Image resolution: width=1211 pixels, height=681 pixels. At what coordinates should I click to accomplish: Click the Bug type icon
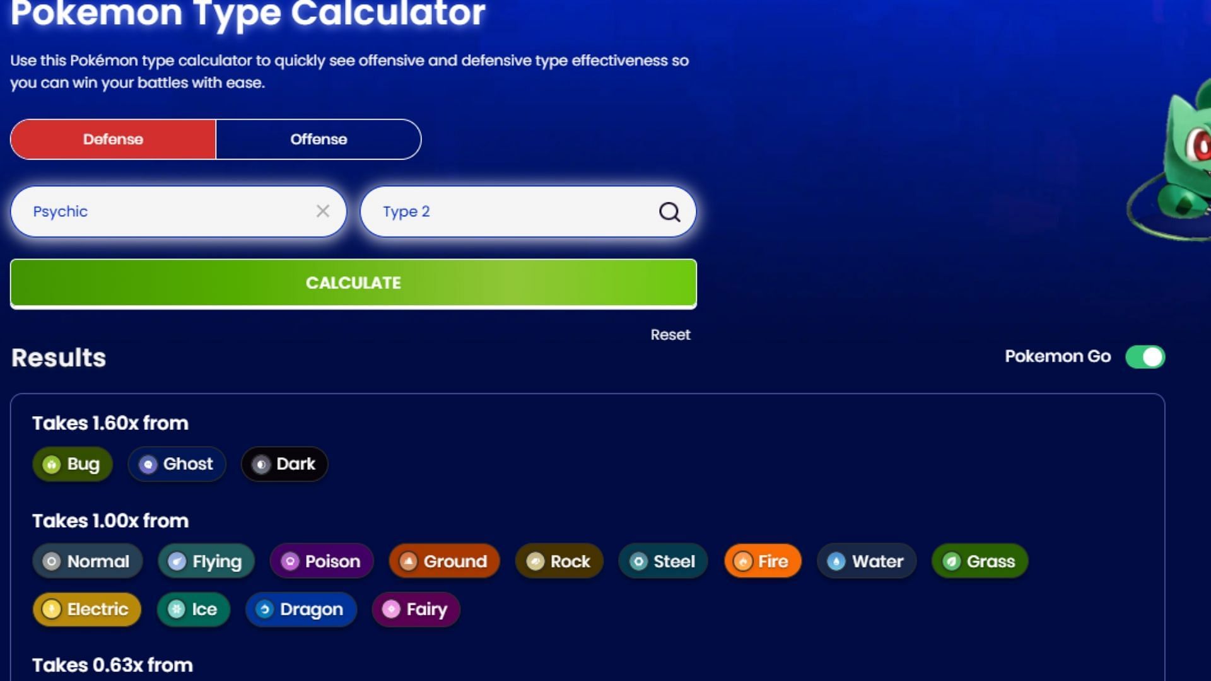52,464
